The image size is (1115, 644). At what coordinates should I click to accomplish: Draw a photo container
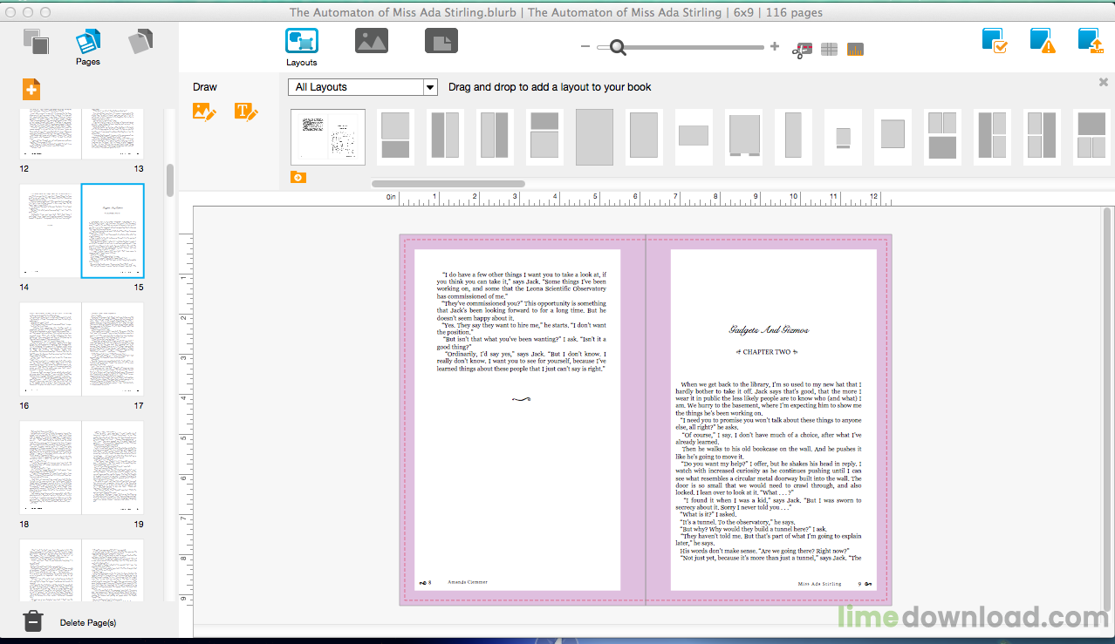[x=204, y=112]
